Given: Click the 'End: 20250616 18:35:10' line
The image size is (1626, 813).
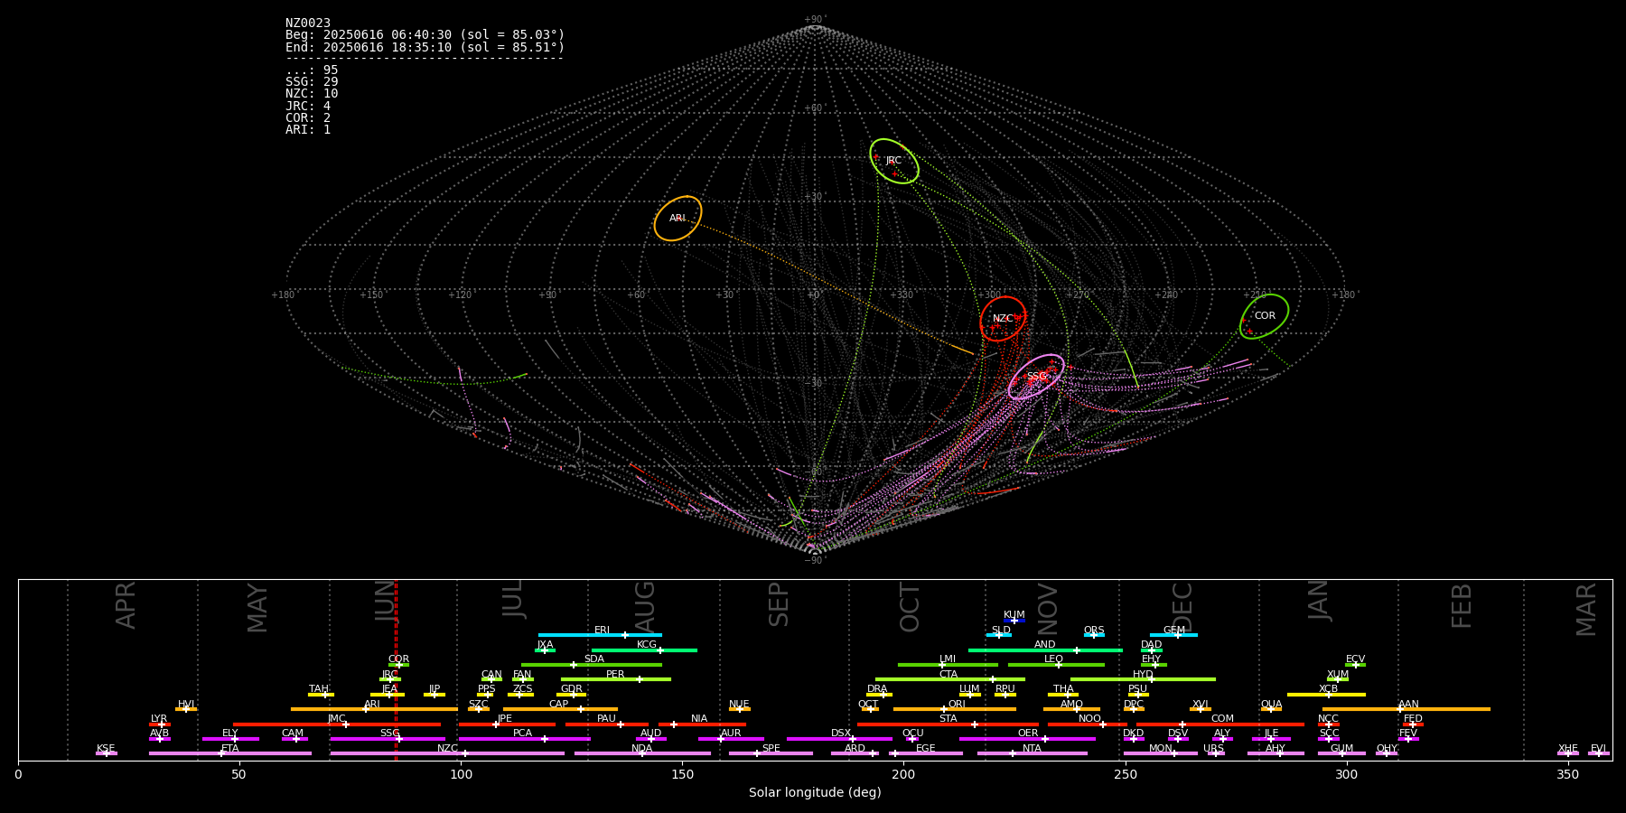Looking at the screenshot, I should point(425,47).
